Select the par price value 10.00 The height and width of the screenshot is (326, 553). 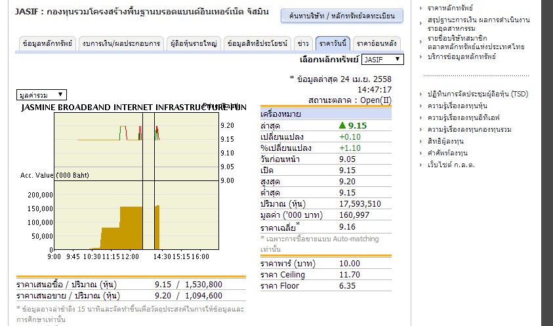(x=350, y=264)
